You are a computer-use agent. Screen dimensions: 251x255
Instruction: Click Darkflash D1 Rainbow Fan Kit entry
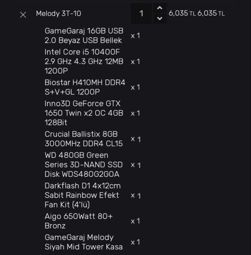[82, 195]
